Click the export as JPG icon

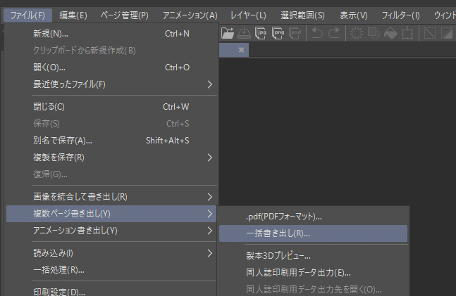click(x=261, y=32)
